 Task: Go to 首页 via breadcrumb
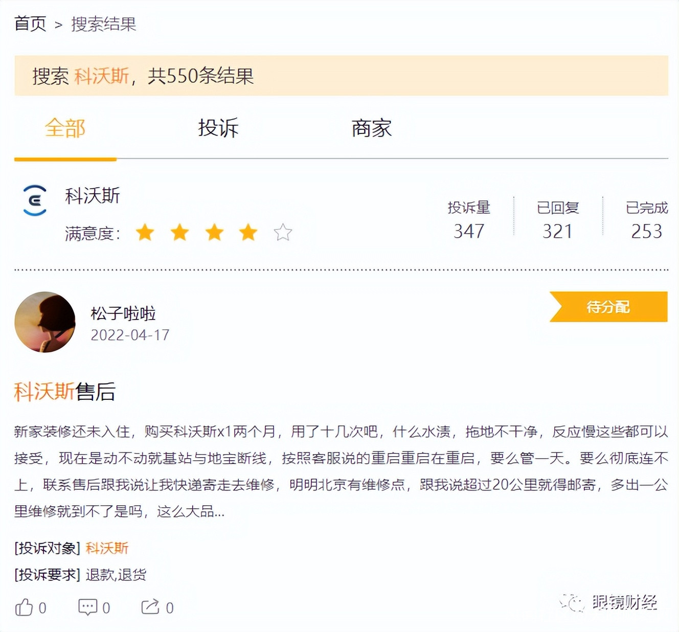30,24
